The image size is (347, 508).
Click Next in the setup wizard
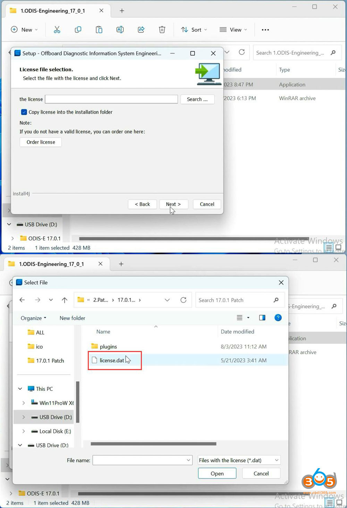tap(173, 204)
